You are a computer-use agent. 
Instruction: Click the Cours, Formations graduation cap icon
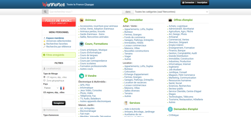coord(81,44)
